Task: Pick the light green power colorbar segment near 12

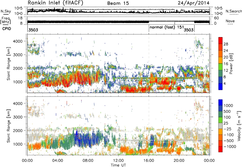Action: (x=221, y=67)
